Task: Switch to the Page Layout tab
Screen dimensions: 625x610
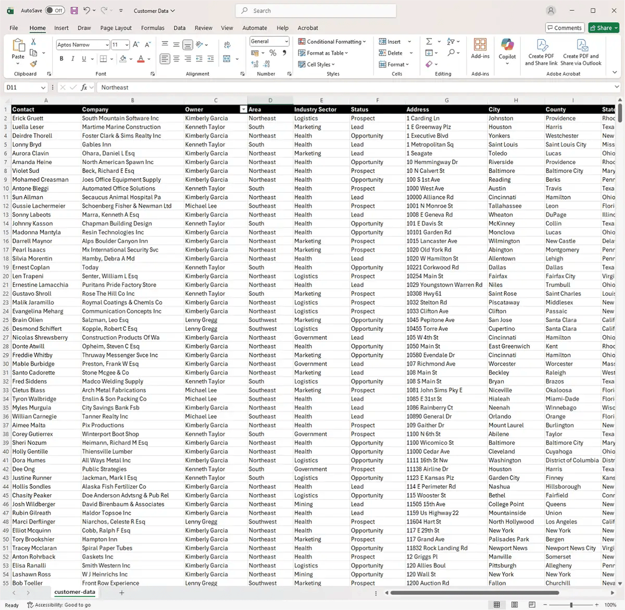Action: [x=116, y=28]
